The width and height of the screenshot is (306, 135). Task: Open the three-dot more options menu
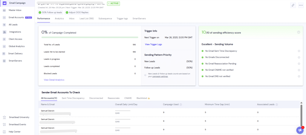pos(301,5)
